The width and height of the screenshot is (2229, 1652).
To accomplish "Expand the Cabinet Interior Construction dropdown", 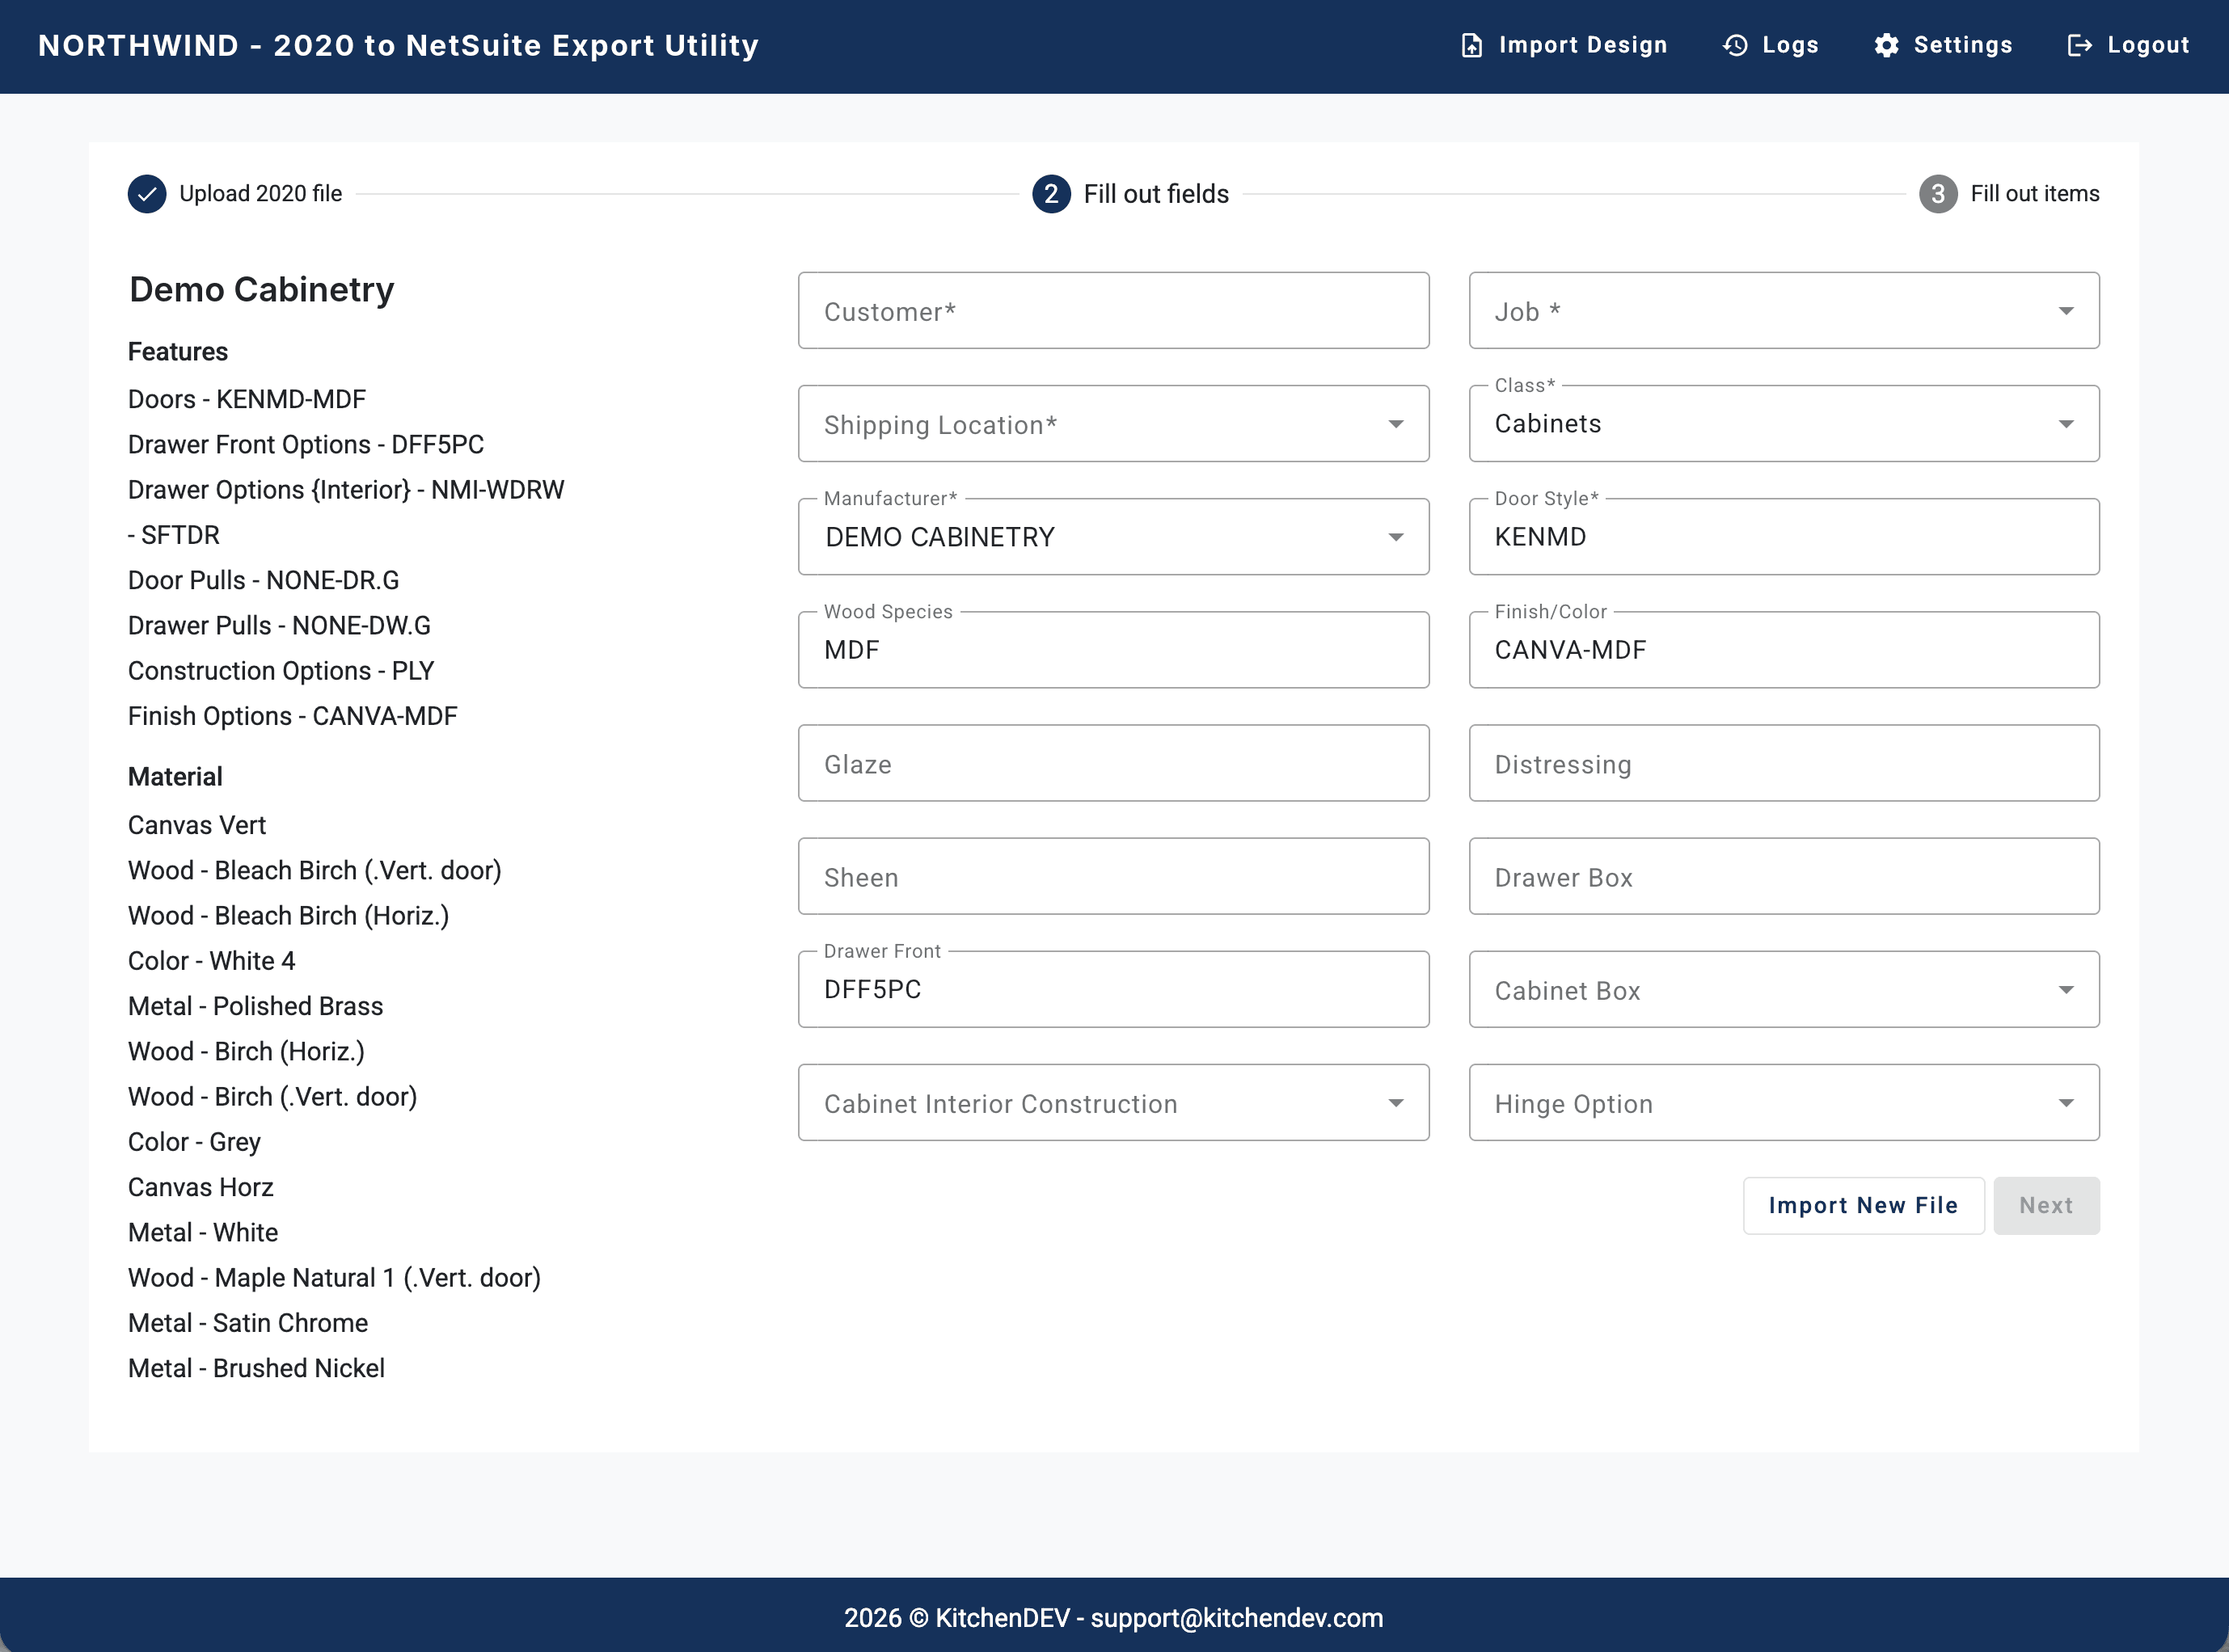I will pos(1113,1103).
